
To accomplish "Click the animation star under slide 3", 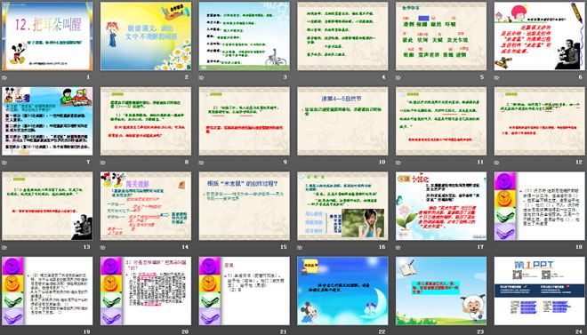I will (x=201, y=77).
